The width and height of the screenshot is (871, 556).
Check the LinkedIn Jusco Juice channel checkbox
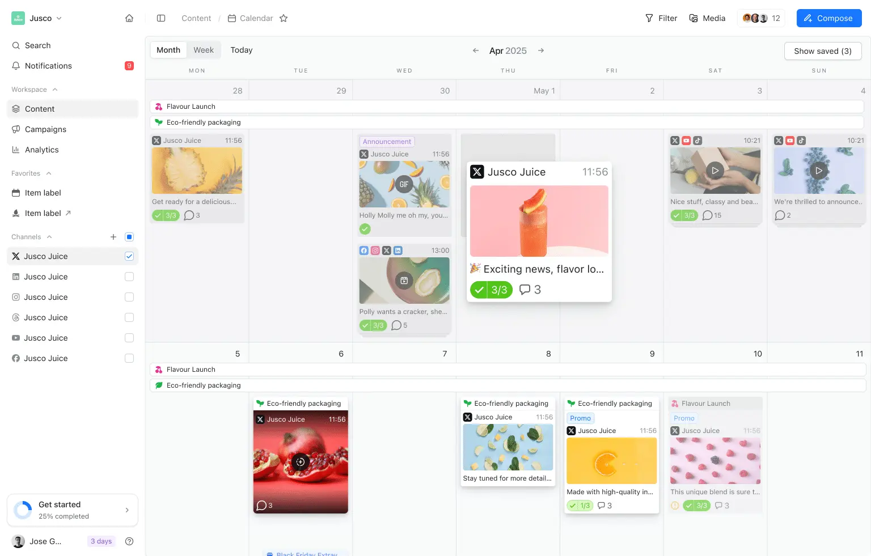click(x=129, y=277)
